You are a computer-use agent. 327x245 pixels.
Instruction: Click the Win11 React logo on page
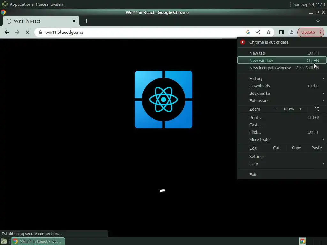163,100
